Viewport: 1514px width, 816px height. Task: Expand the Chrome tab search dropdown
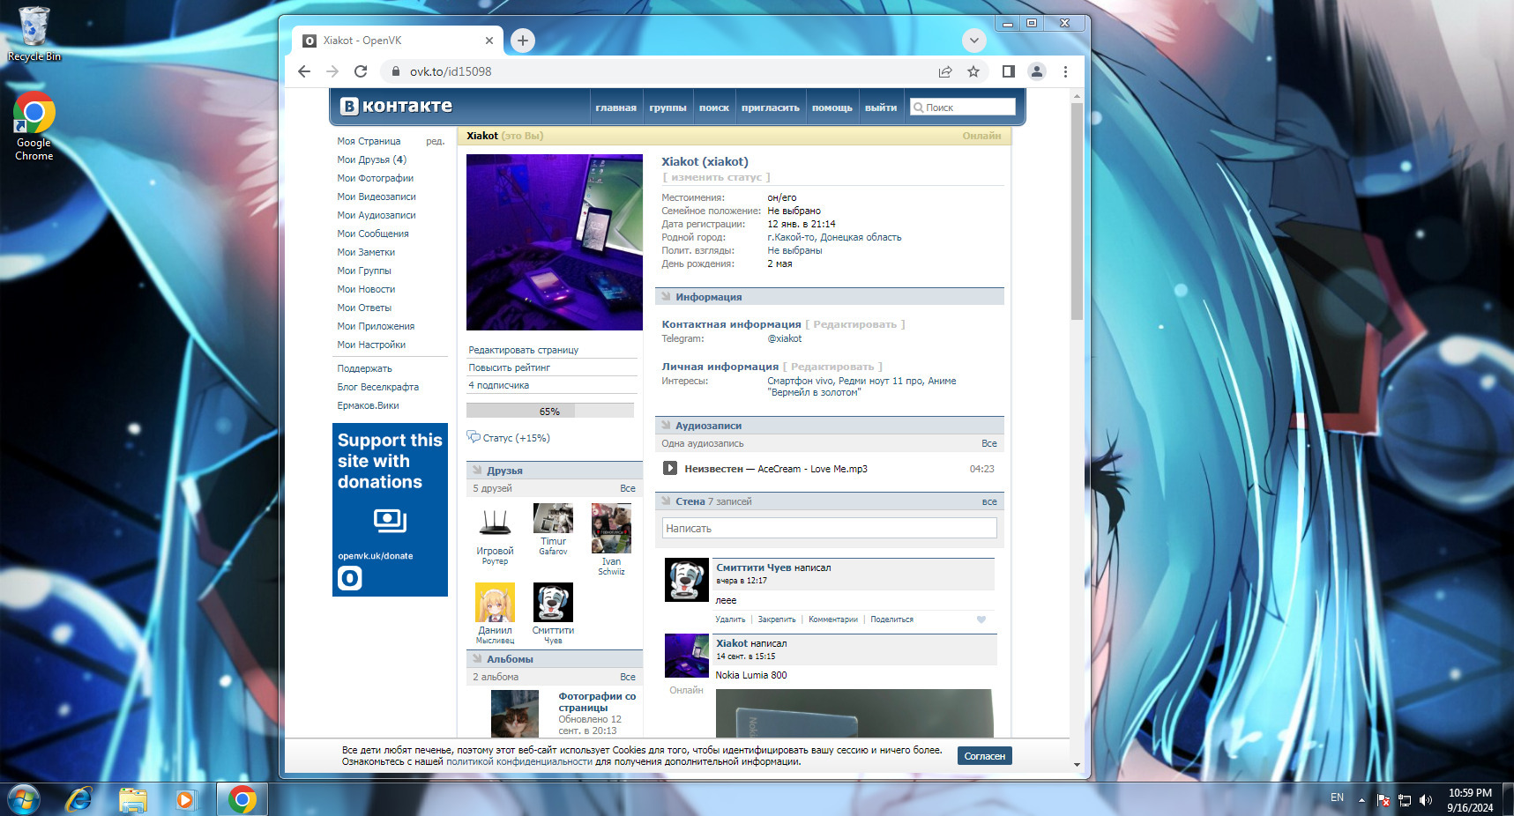[973, 41]
